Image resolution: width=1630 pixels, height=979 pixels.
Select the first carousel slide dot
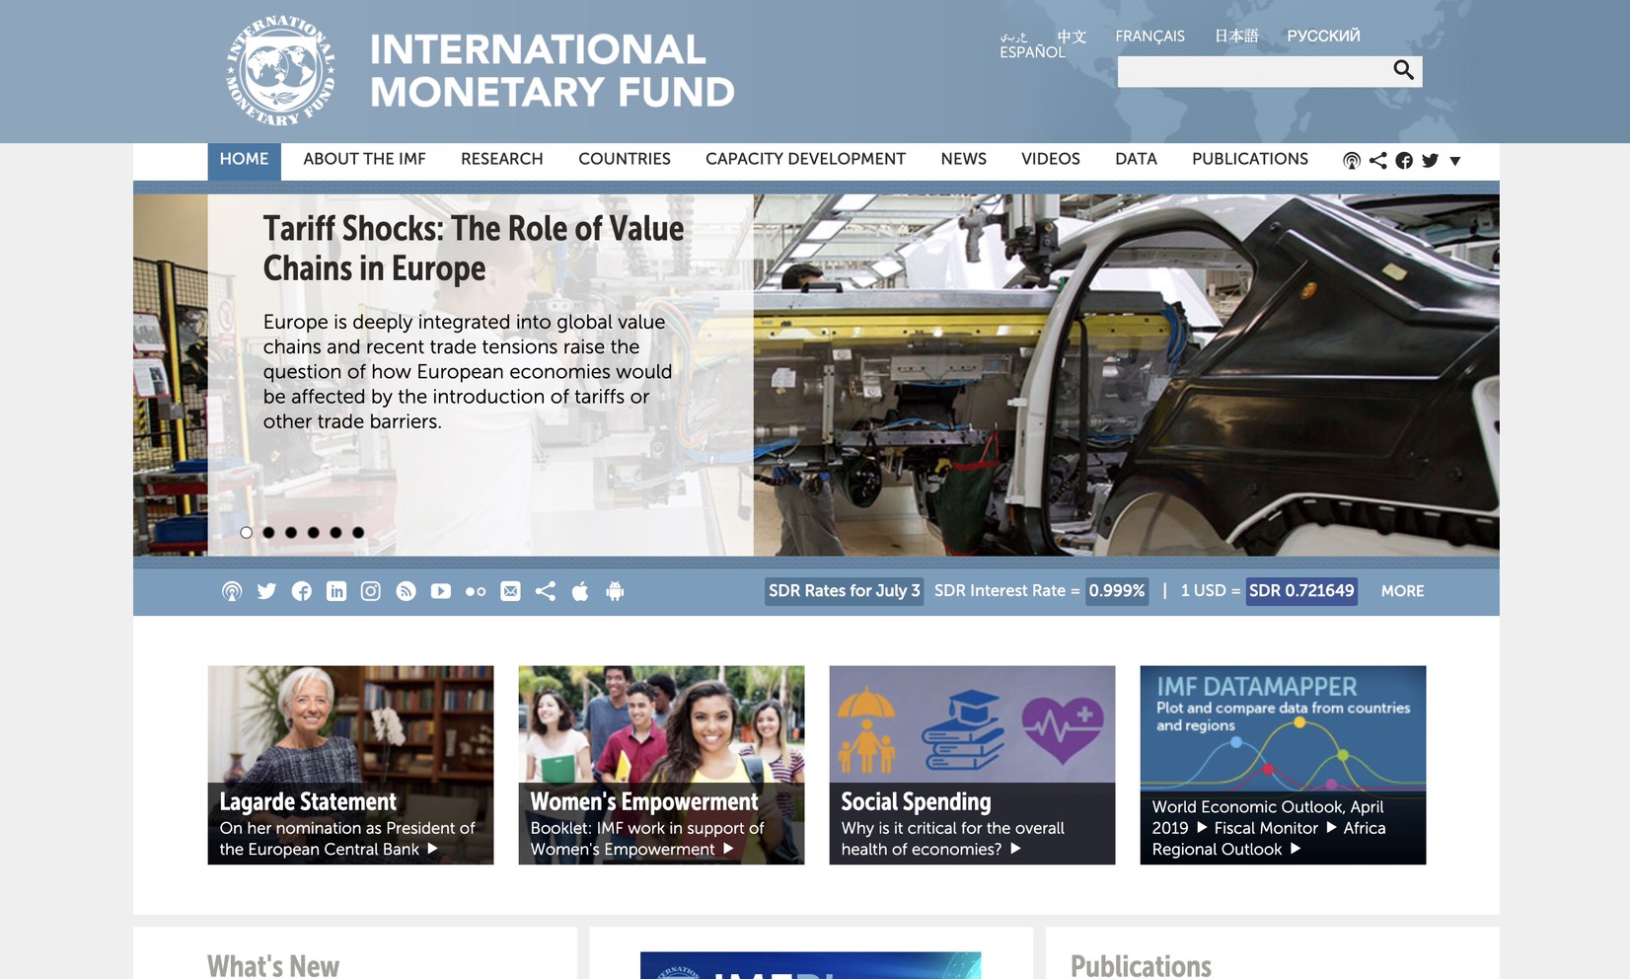click(247, 533)
